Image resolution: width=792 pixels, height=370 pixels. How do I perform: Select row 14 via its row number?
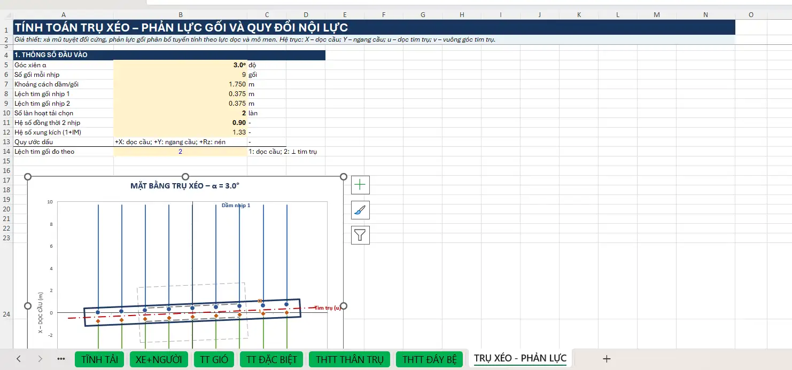coord(6,152)
